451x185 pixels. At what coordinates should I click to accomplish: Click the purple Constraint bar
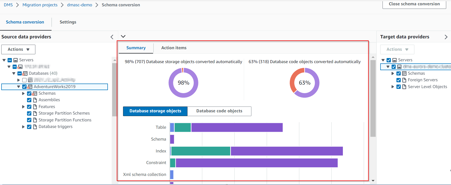257,163
